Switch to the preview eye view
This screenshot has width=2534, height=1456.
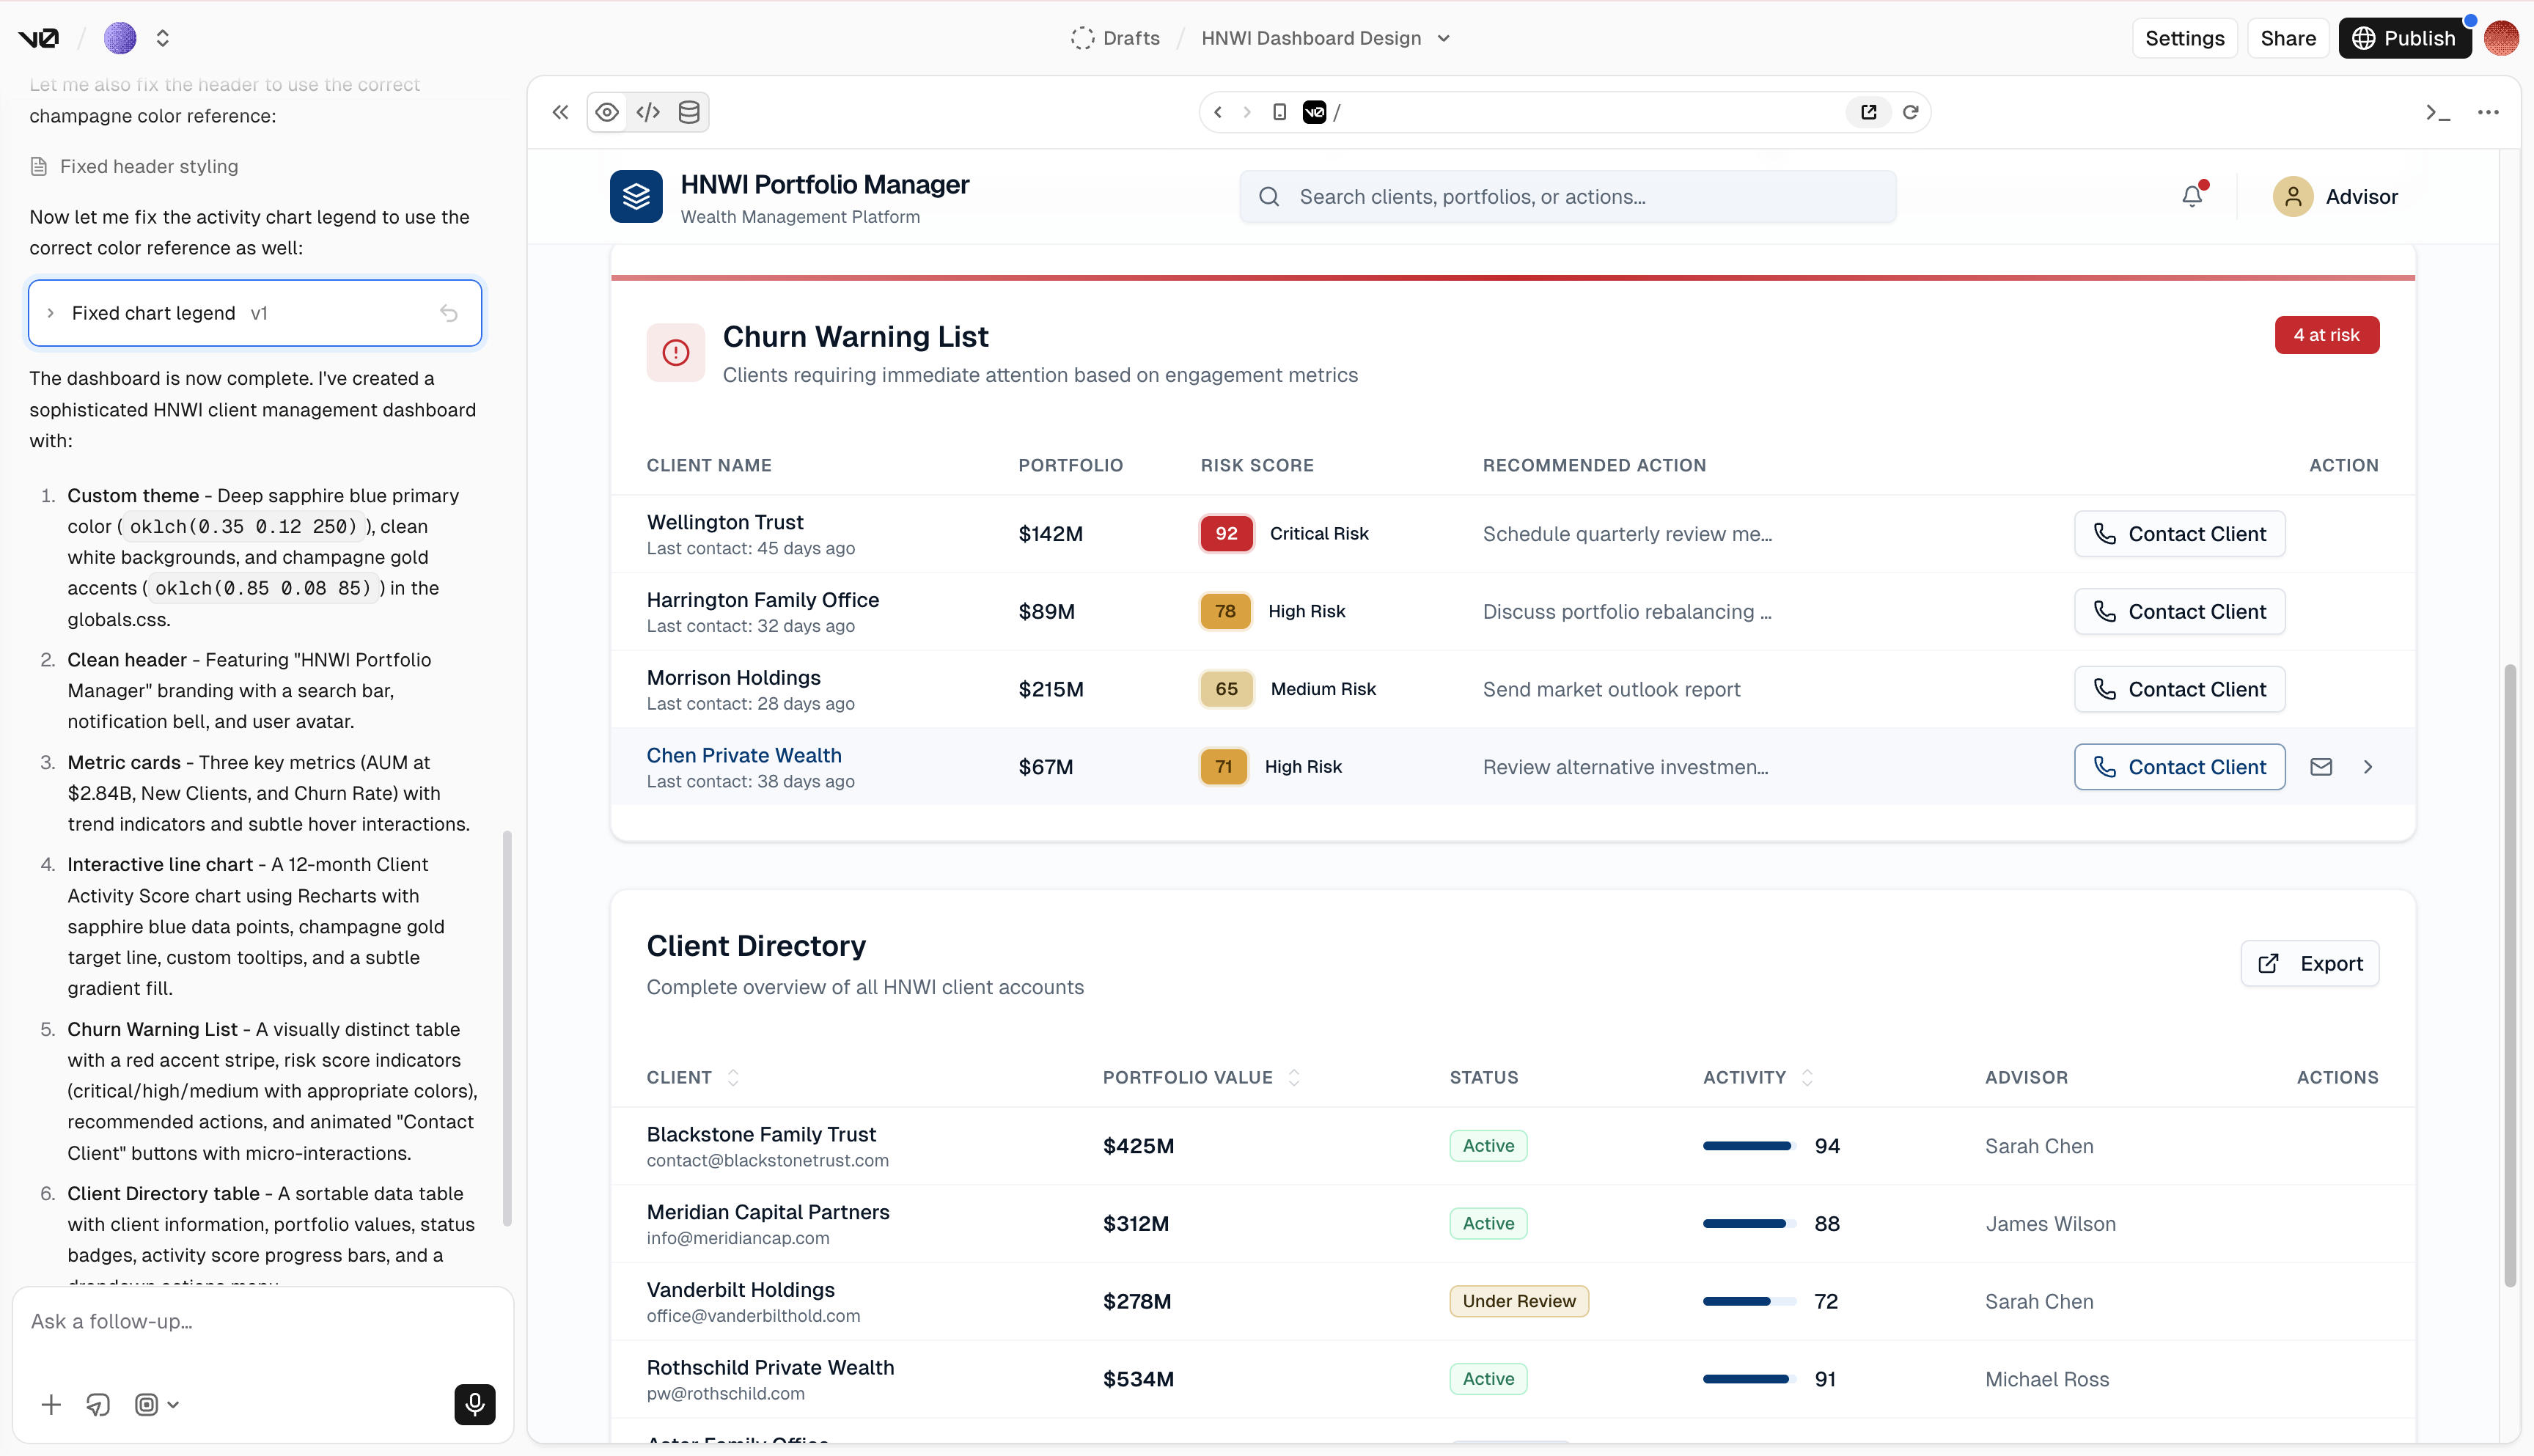(x=607, y=112)
